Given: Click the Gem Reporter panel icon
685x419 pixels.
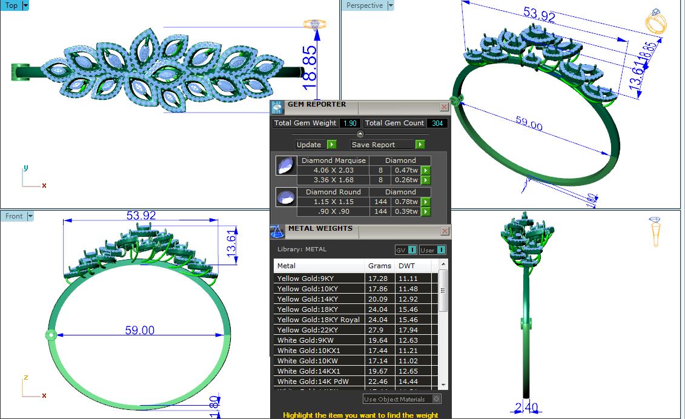Looking at the screenshot, I should pos(276,108).
